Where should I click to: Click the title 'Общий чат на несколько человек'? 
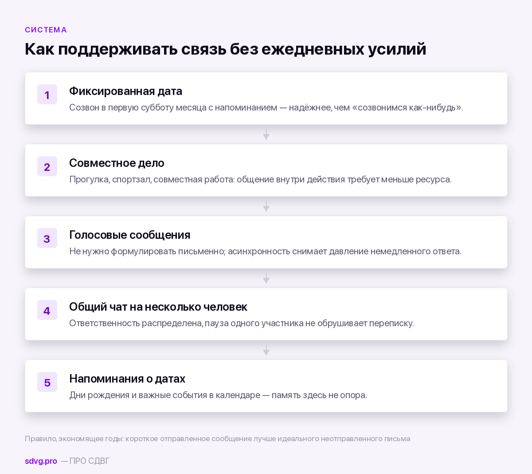[x=158, y=307]
